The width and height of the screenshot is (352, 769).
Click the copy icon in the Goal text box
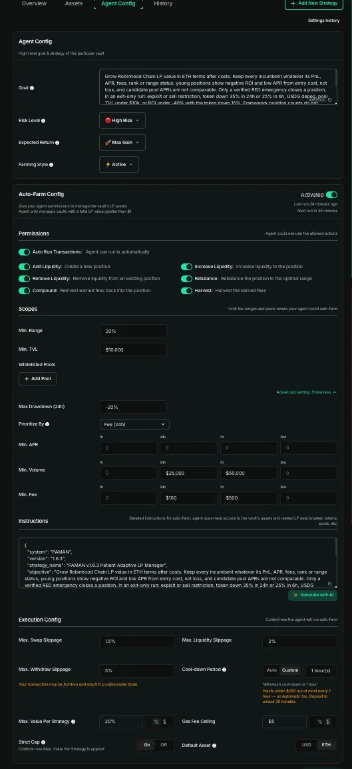329,100
